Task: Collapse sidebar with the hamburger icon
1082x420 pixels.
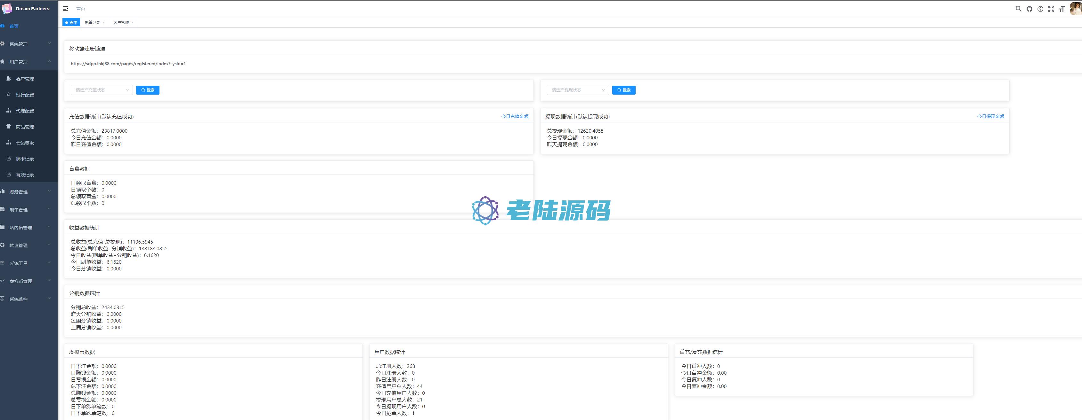Action: (66, 8)
